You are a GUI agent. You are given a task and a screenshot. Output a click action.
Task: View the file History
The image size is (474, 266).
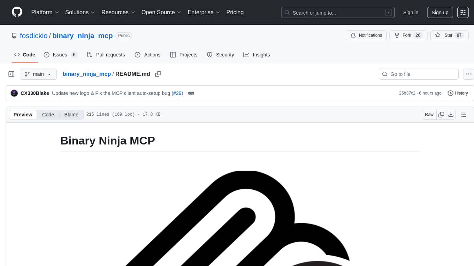point(458,93)
